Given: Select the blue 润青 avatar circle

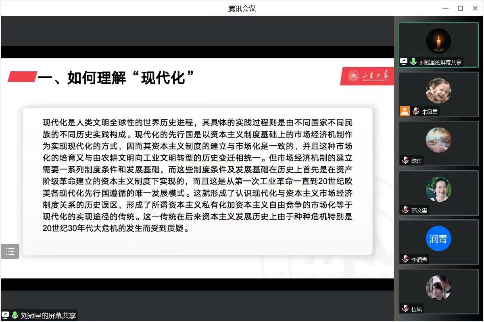Looking at the screenshot, I should [438, 239].
